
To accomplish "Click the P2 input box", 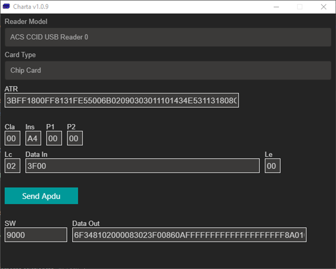I will pos(74,138).
